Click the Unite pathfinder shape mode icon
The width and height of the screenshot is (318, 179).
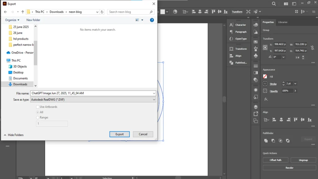coord(266,140)
